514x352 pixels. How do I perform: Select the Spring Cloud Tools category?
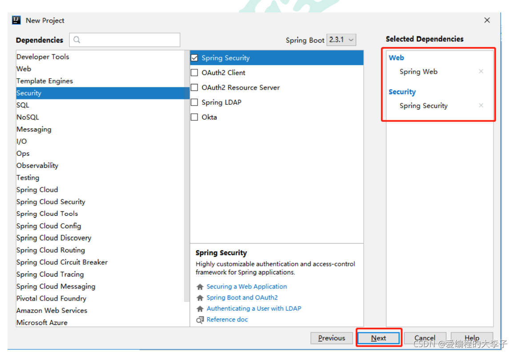click(x=100, y=214)
